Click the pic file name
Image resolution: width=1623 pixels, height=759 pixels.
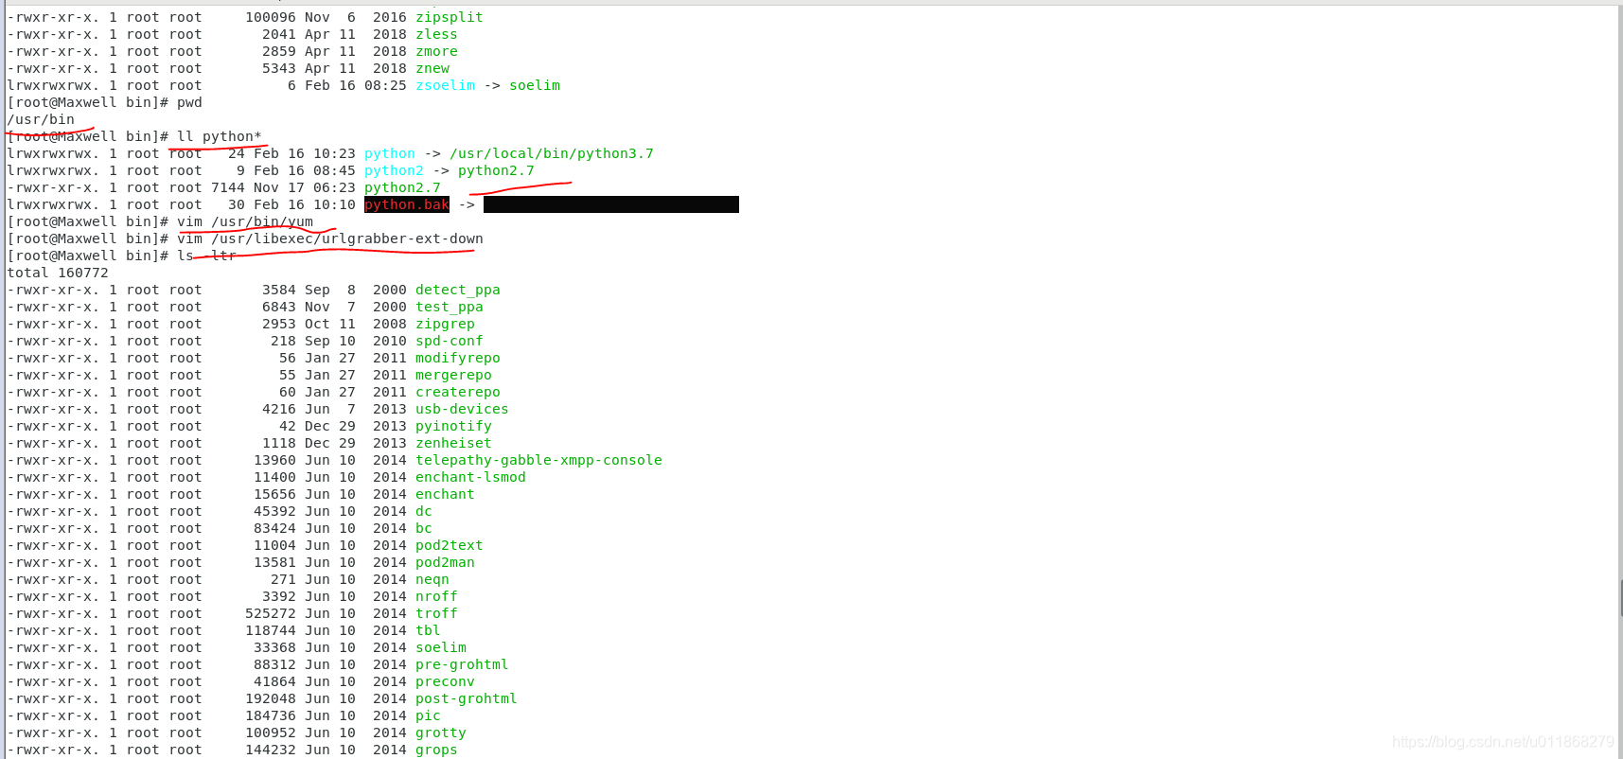[428, 715]
